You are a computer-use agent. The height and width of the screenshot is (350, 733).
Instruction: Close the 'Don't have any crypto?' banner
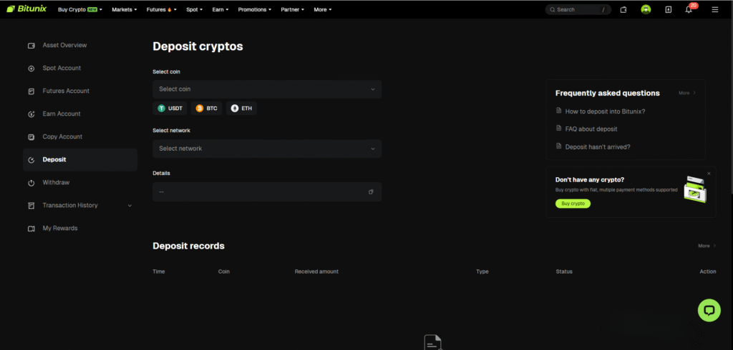point(709,174)
